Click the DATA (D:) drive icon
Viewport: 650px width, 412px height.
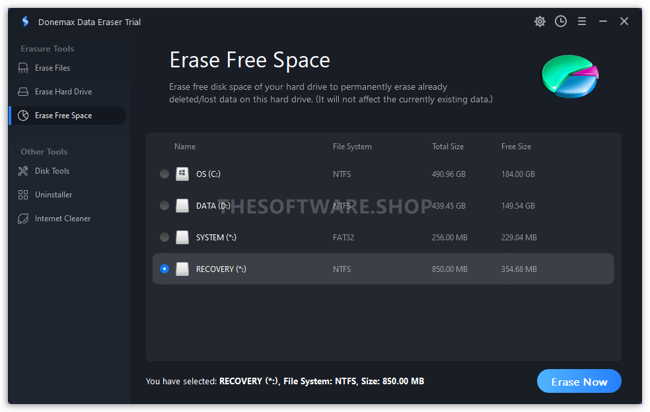tap(182, 205)
